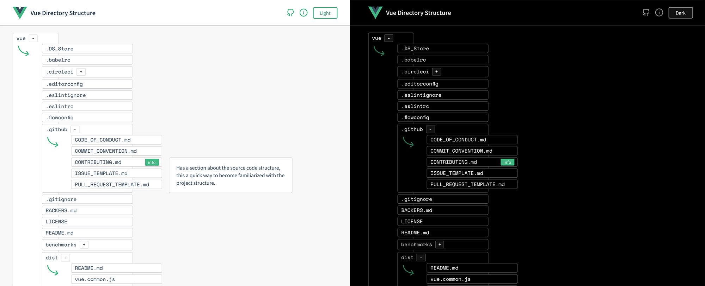Screen dimensions: 705x286
Task: Expand the benchmarks folder in light panel
Action: [x=84, y=245]
